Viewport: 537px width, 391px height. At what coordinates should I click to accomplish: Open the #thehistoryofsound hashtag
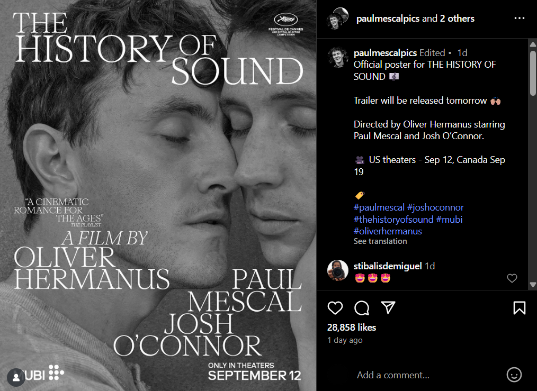pos(393,219)
